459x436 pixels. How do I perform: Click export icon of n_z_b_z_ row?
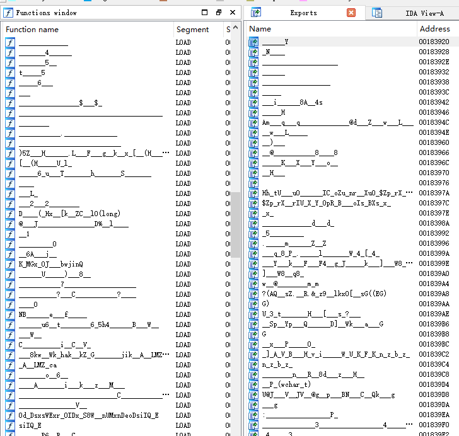253,365
